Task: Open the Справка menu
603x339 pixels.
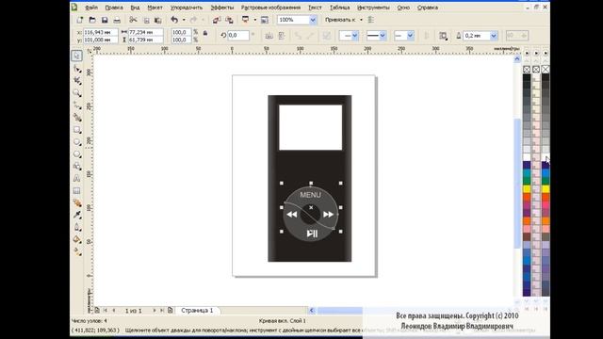Action: coord(428,8)
